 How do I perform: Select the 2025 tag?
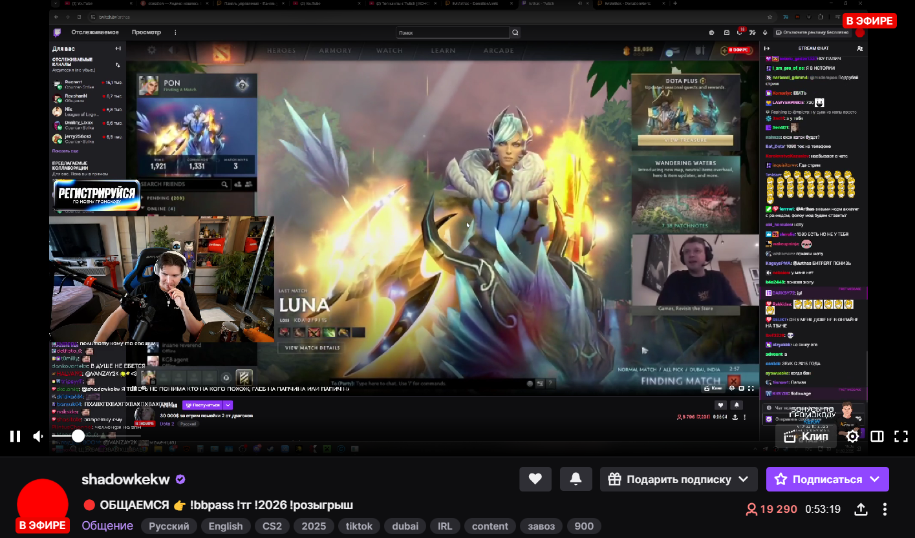pos(314,526)
